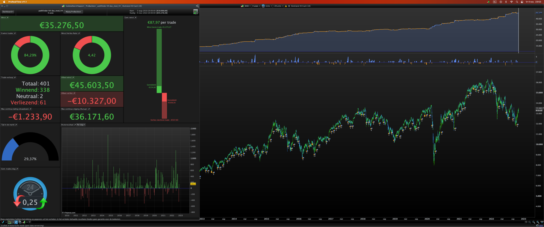544x227 pixels.
Task: Pin the Winst/Verlies Ratio panel
Action: coord(79,33)
